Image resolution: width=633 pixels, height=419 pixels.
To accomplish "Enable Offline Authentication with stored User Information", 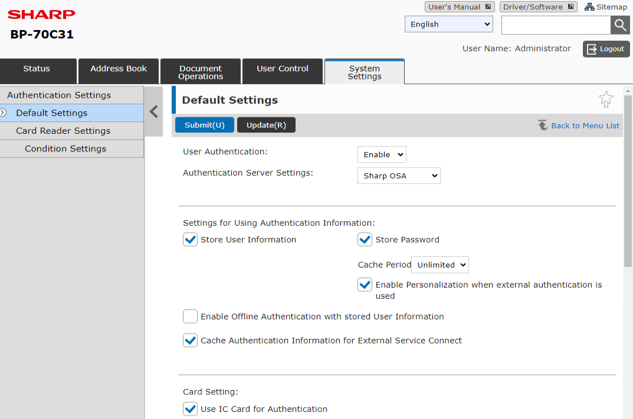I will pos(190,316).
